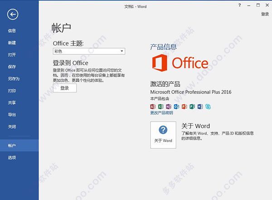The height and width of the screenshot is (200, 272).
Task: Click the back arrow circle icon
Action: tap(13, 14)
